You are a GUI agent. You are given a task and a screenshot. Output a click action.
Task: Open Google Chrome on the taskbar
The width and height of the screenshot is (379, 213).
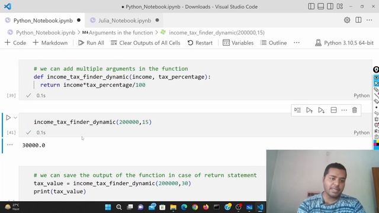[x=195, y=207]
